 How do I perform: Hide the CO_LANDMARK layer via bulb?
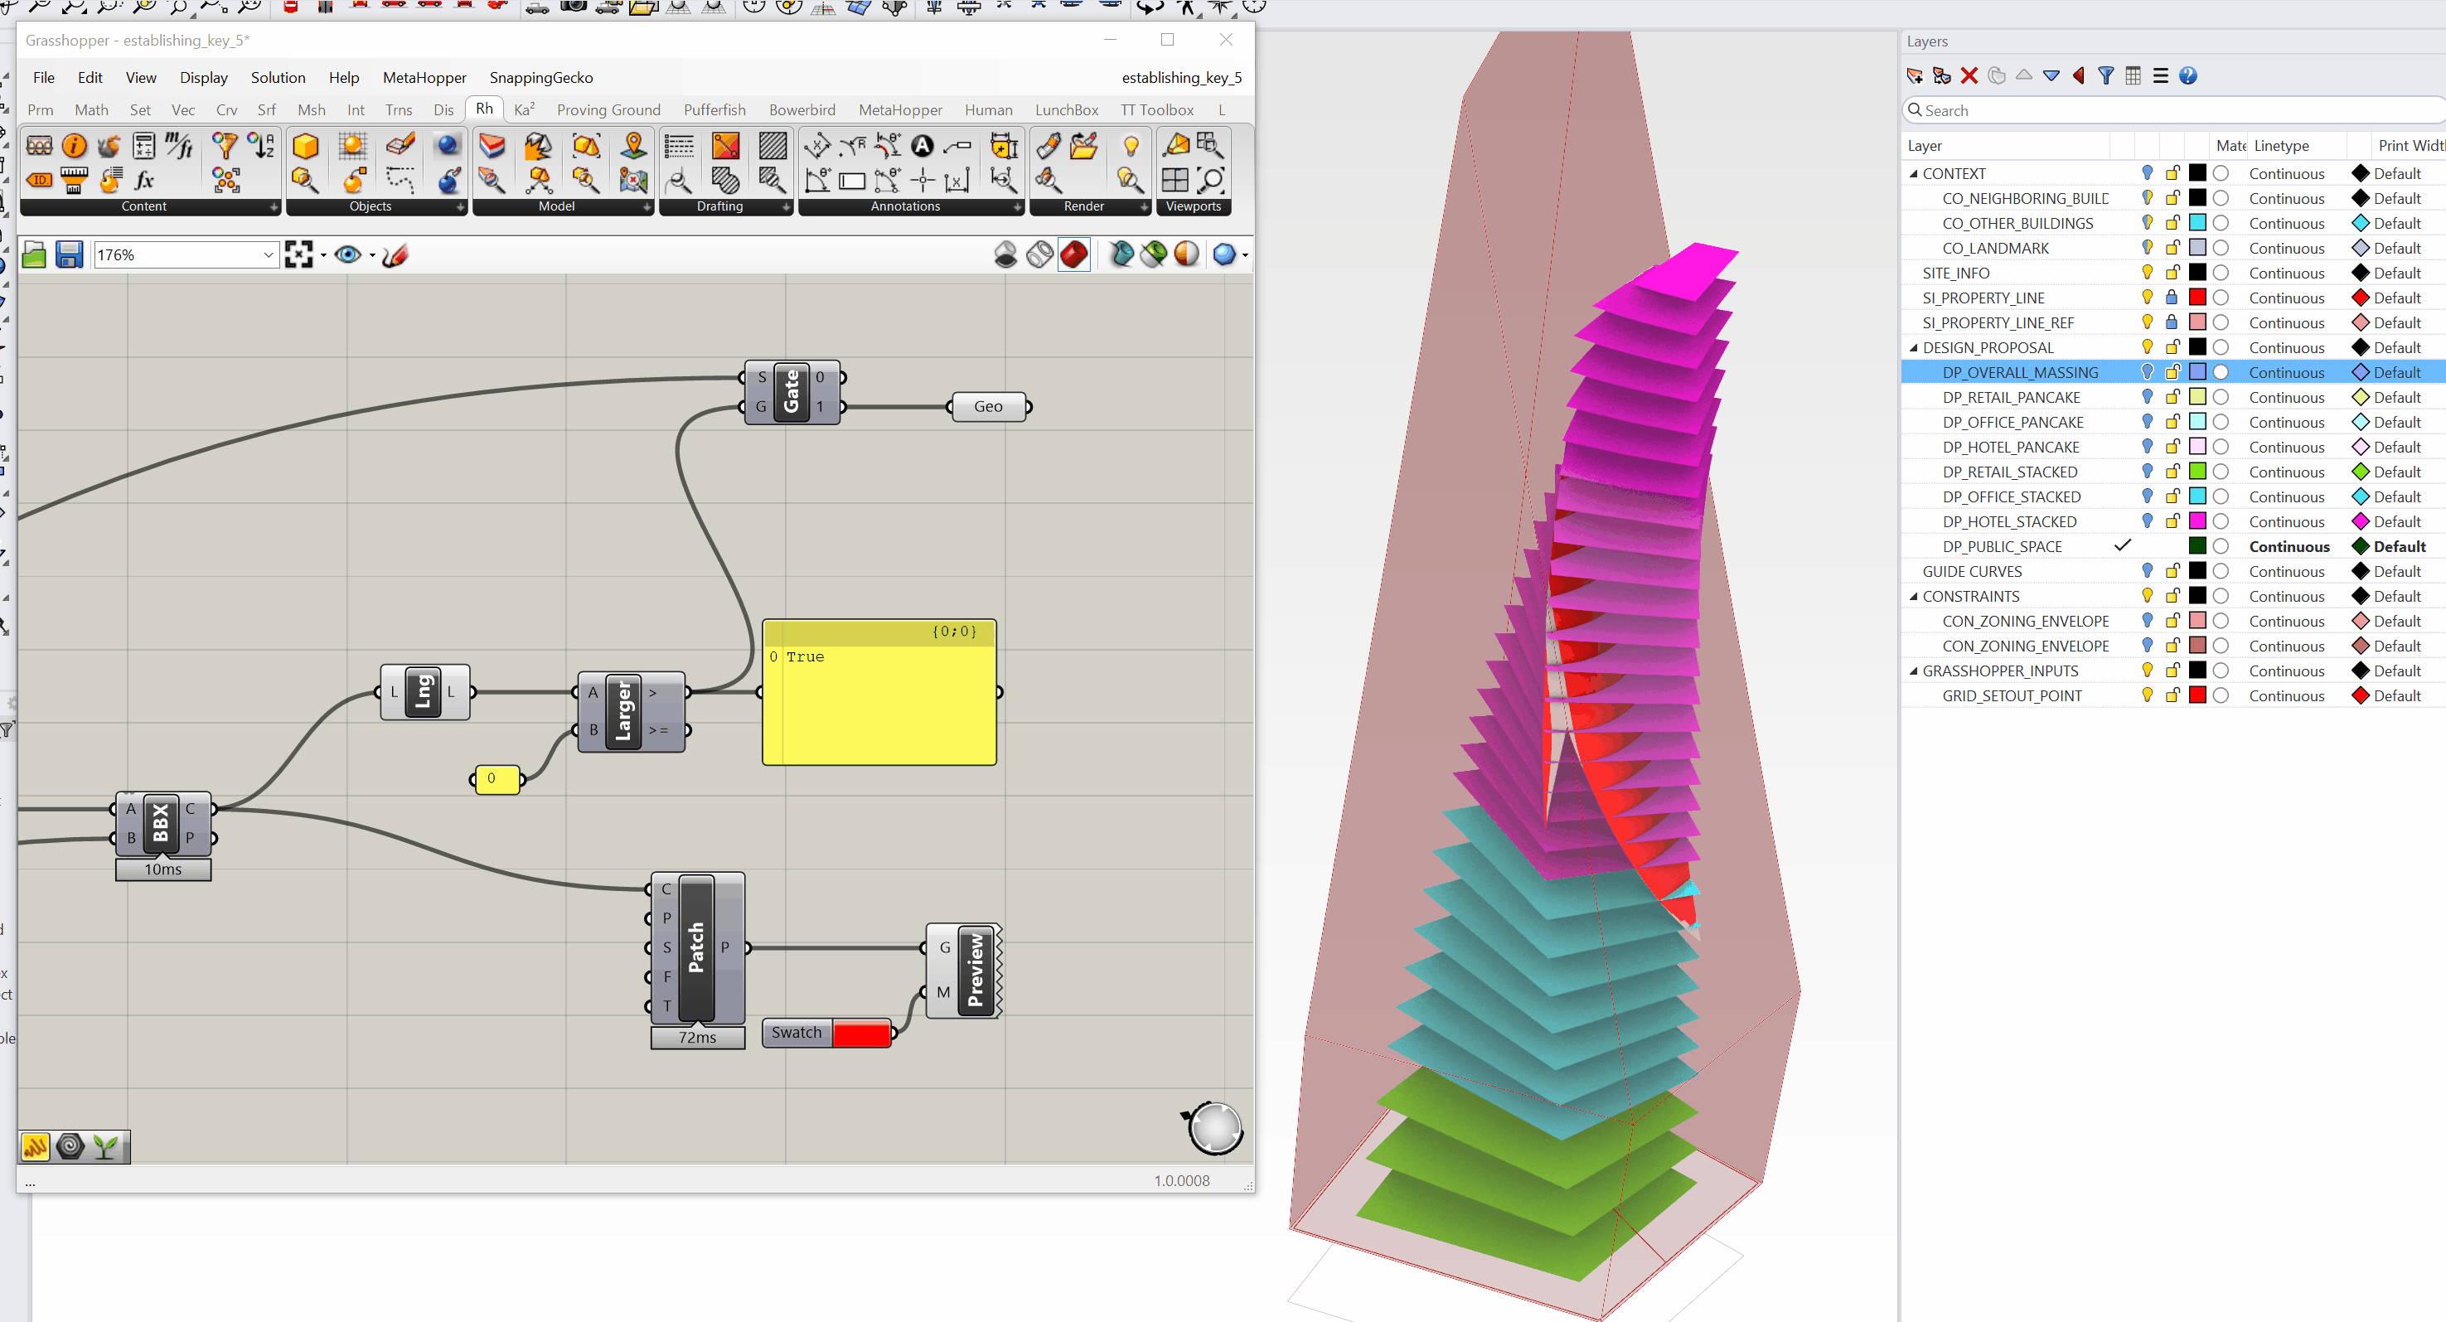click(x=2147, y=248)
